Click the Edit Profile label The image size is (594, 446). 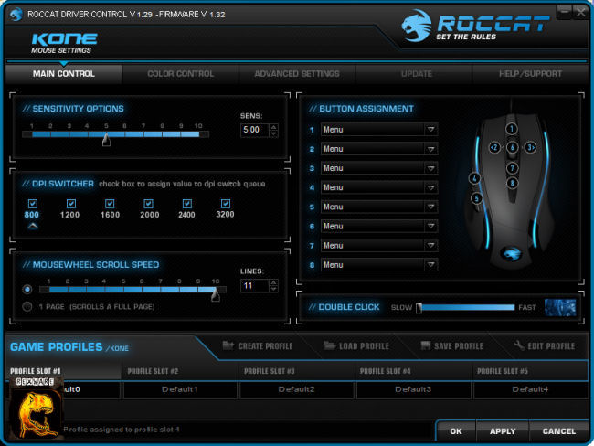pyautogui.click(x=551, y=346)
